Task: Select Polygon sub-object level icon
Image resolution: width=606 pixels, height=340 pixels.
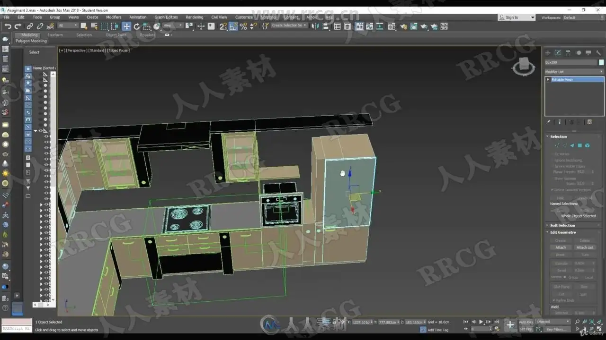Action: coord(579,145)
